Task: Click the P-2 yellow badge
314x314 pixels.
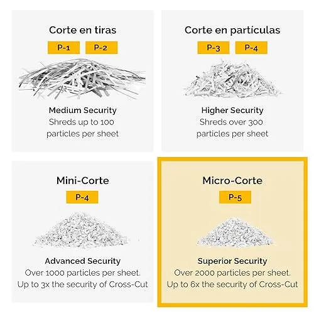Action: 101,48
